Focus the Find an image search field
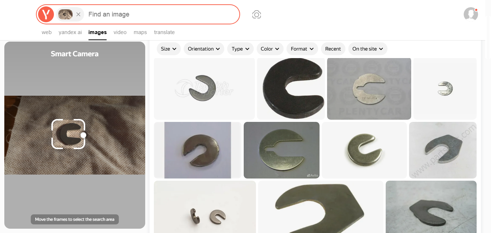The image size is (491, 233). [162, 14]
